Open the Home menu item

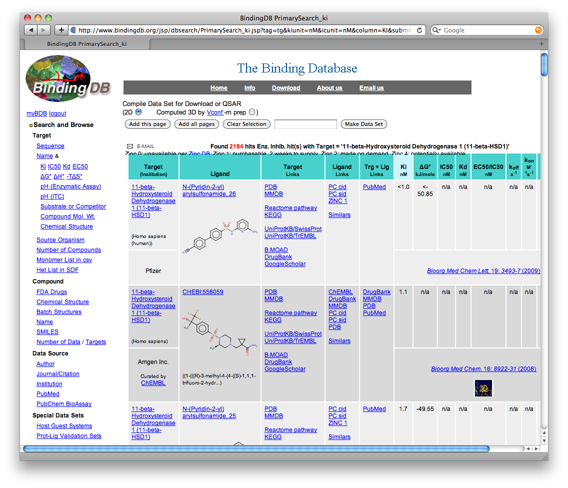point(219,87)
